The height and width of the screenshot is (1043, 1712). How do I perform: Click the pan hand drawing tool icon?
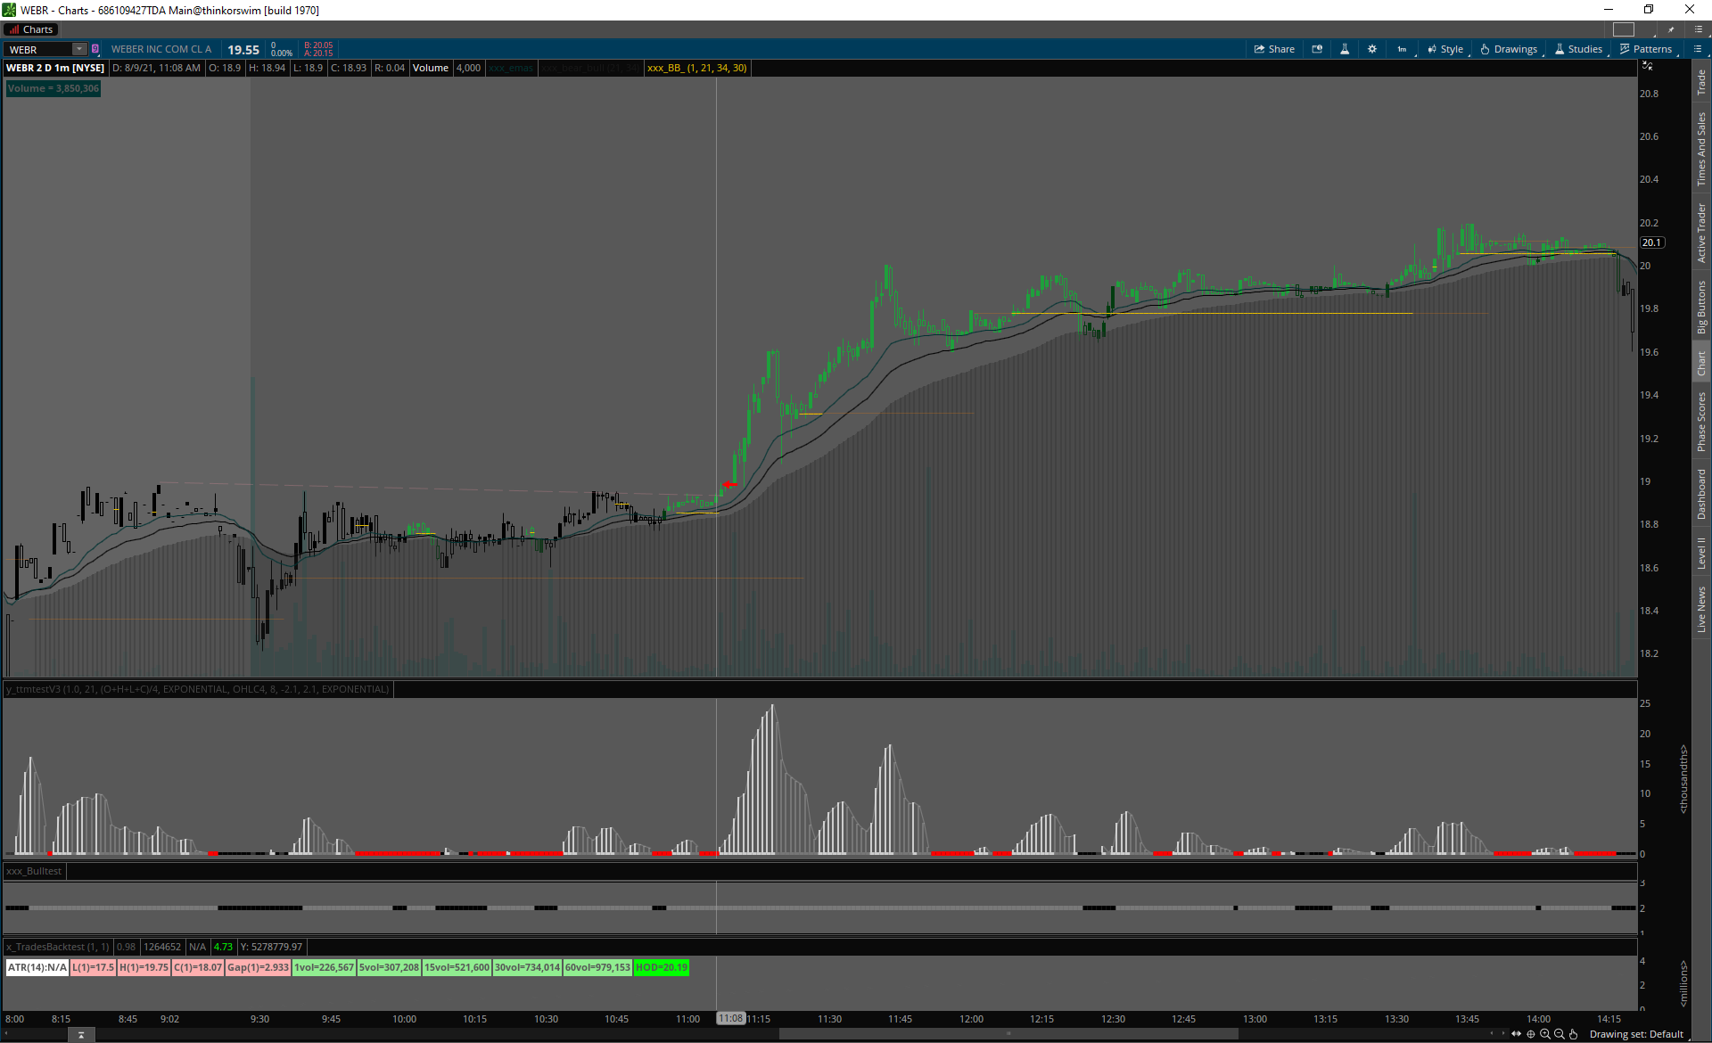[x=1574, y=1034]
